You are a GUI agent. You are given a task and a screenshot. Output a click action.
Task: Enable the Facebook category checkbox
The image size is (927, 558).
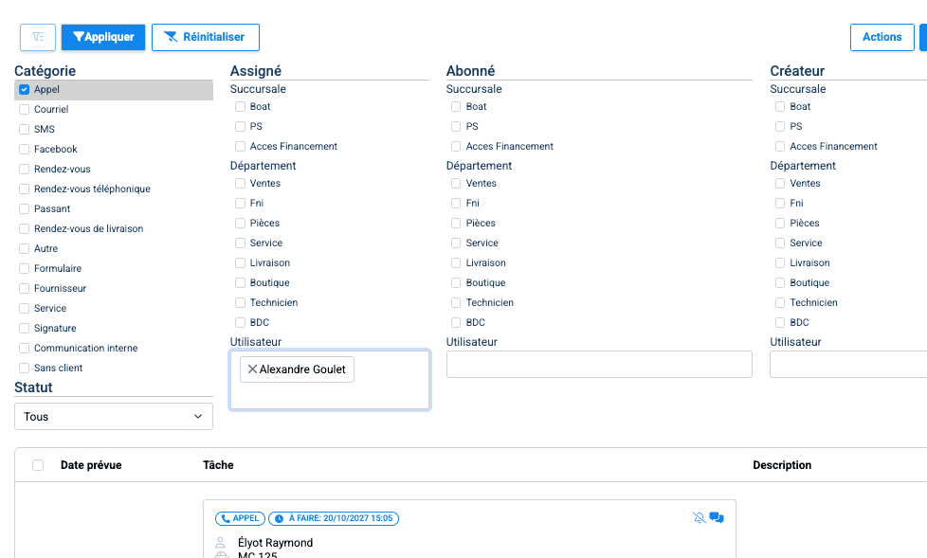click(x=25, y=150)
